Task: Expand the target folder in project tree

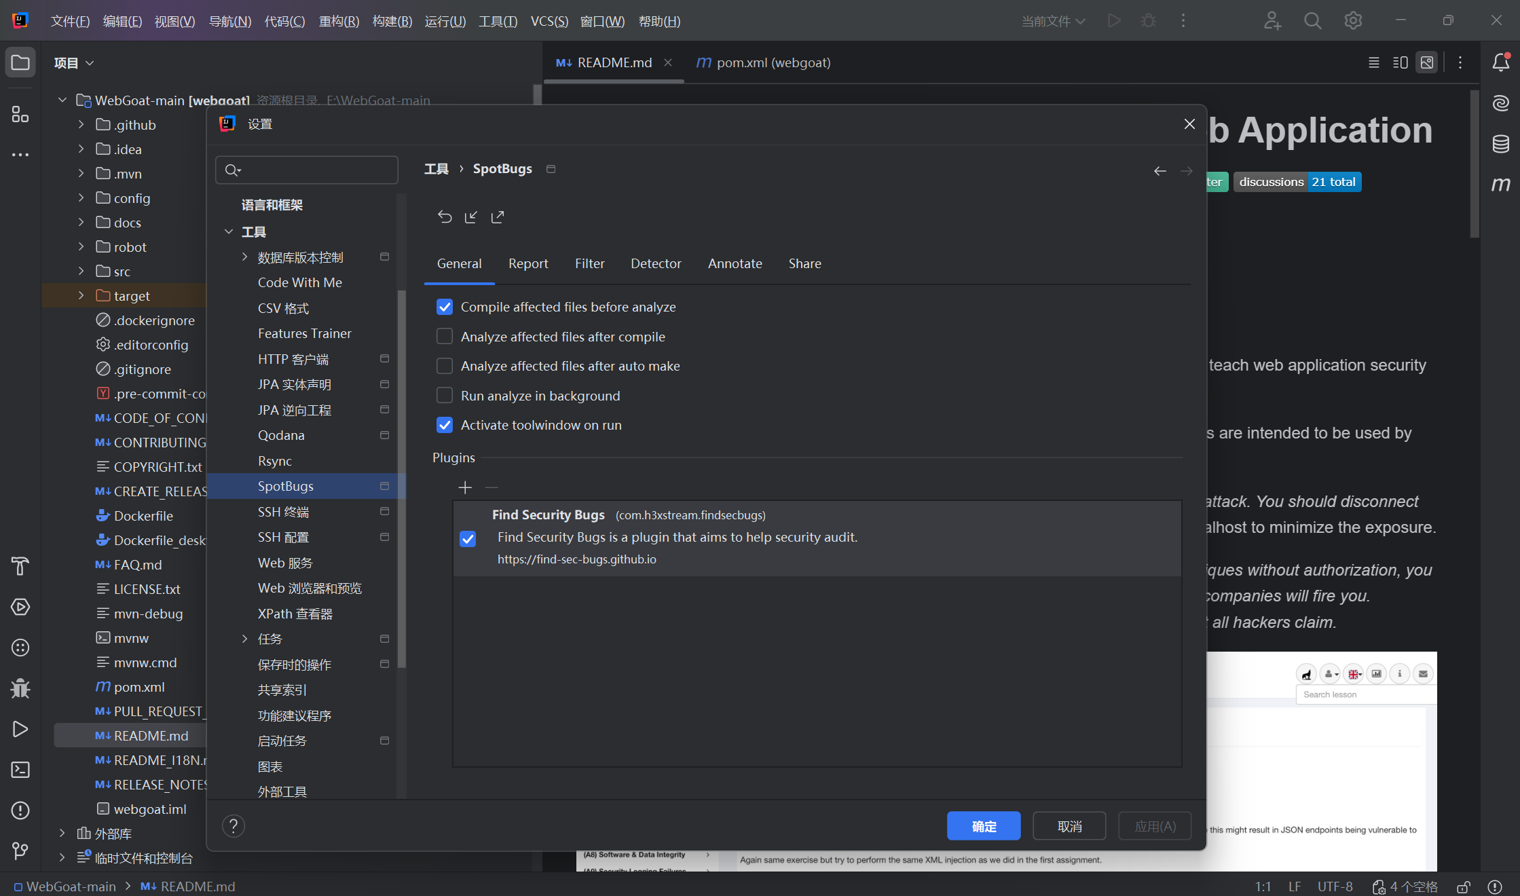Action: [81, 295]
